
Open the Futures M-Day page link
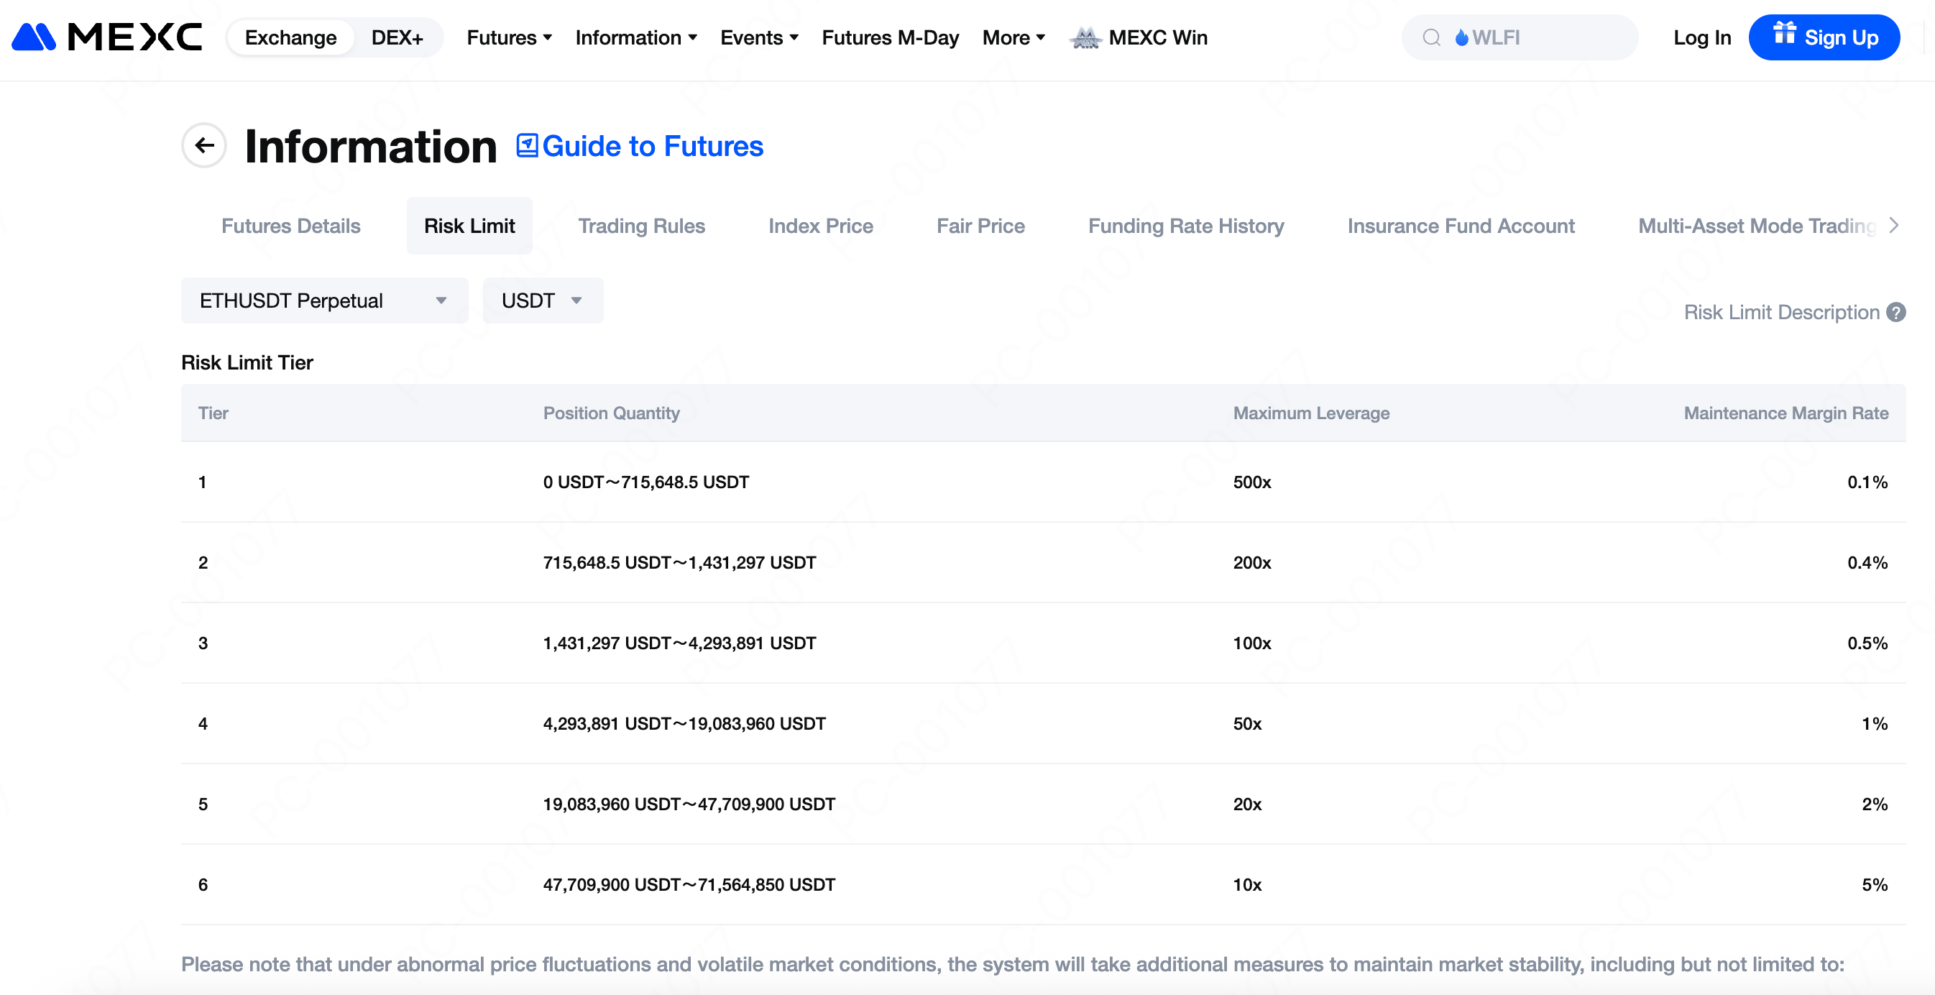(x=889, y=37)
